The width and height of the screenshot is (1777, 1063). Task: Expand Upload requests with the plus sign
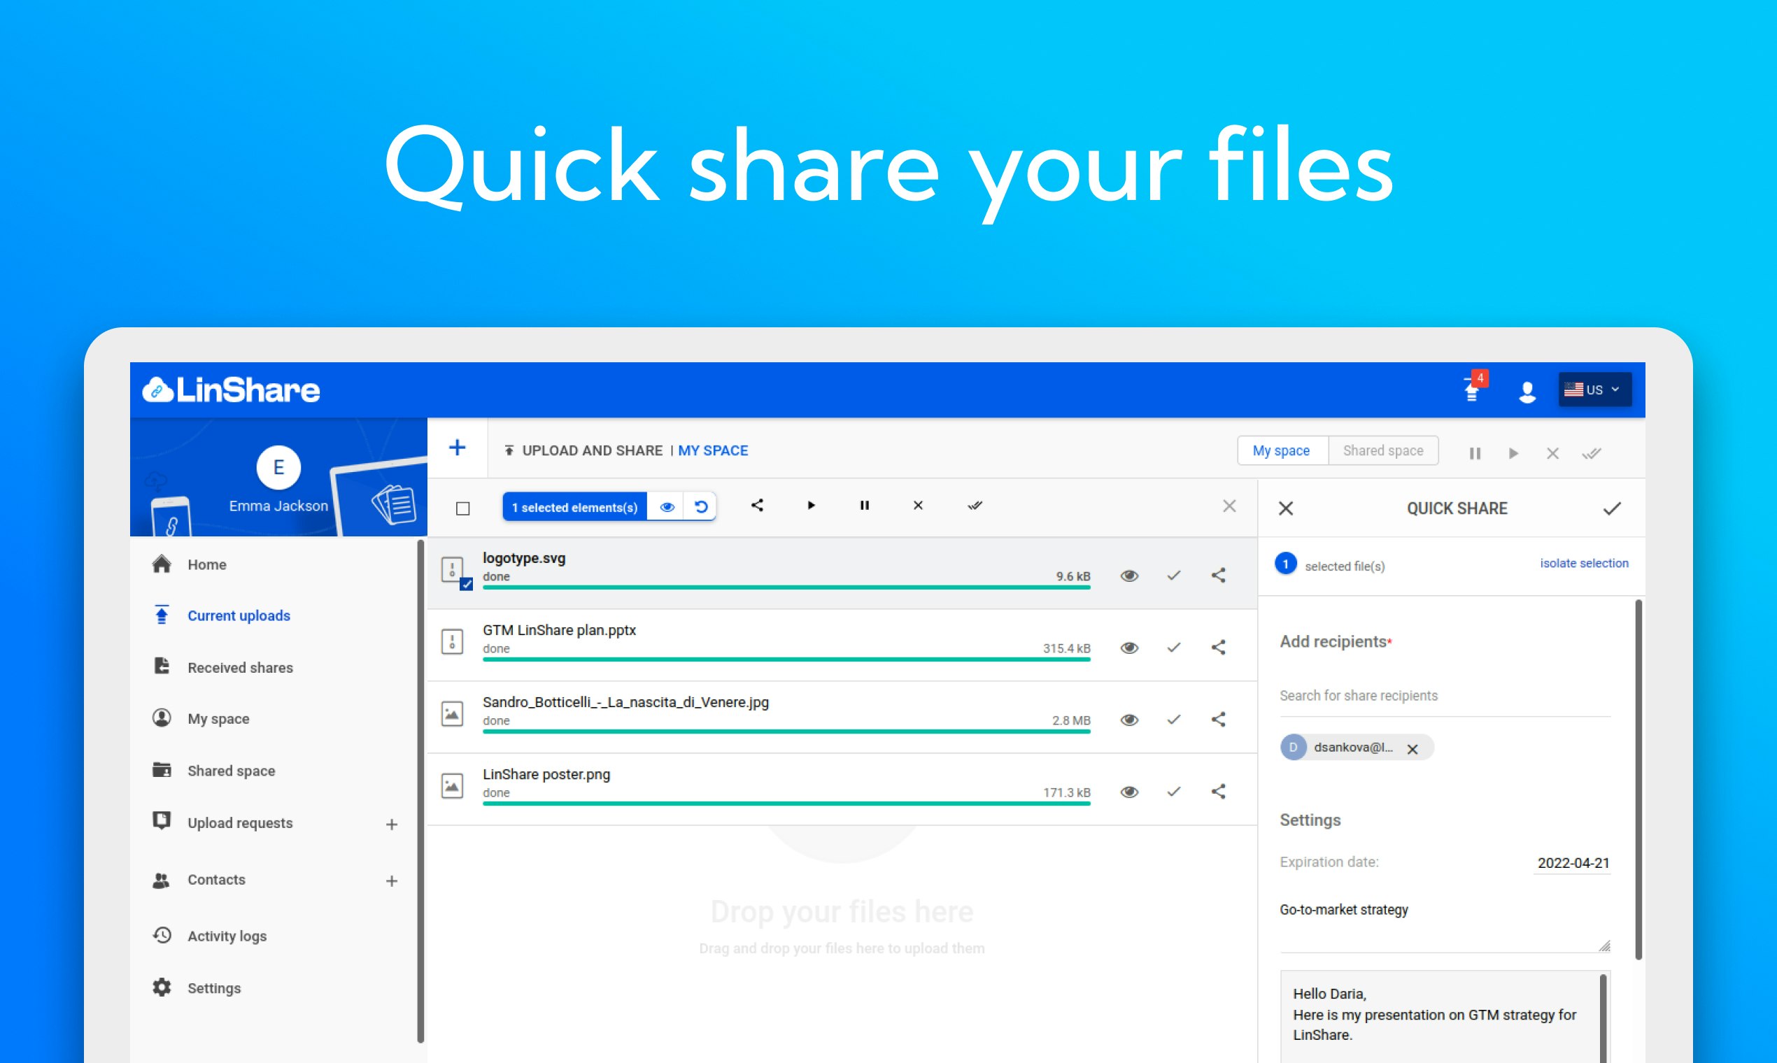tap(391, 825)
